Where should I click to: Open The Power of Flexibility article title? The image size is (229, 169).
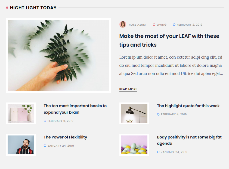[65, 137]
